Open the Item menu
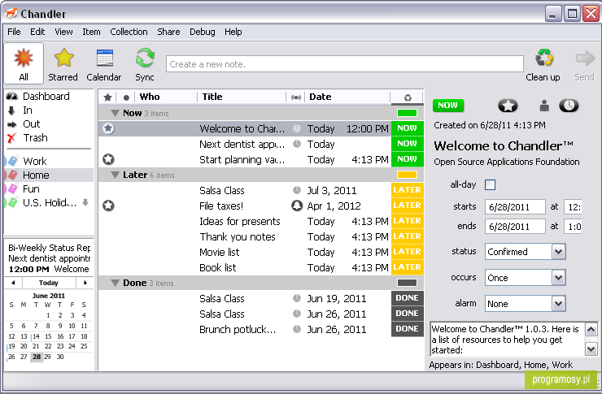This screenshot has width=602, height=394. [x=91, y=32]
